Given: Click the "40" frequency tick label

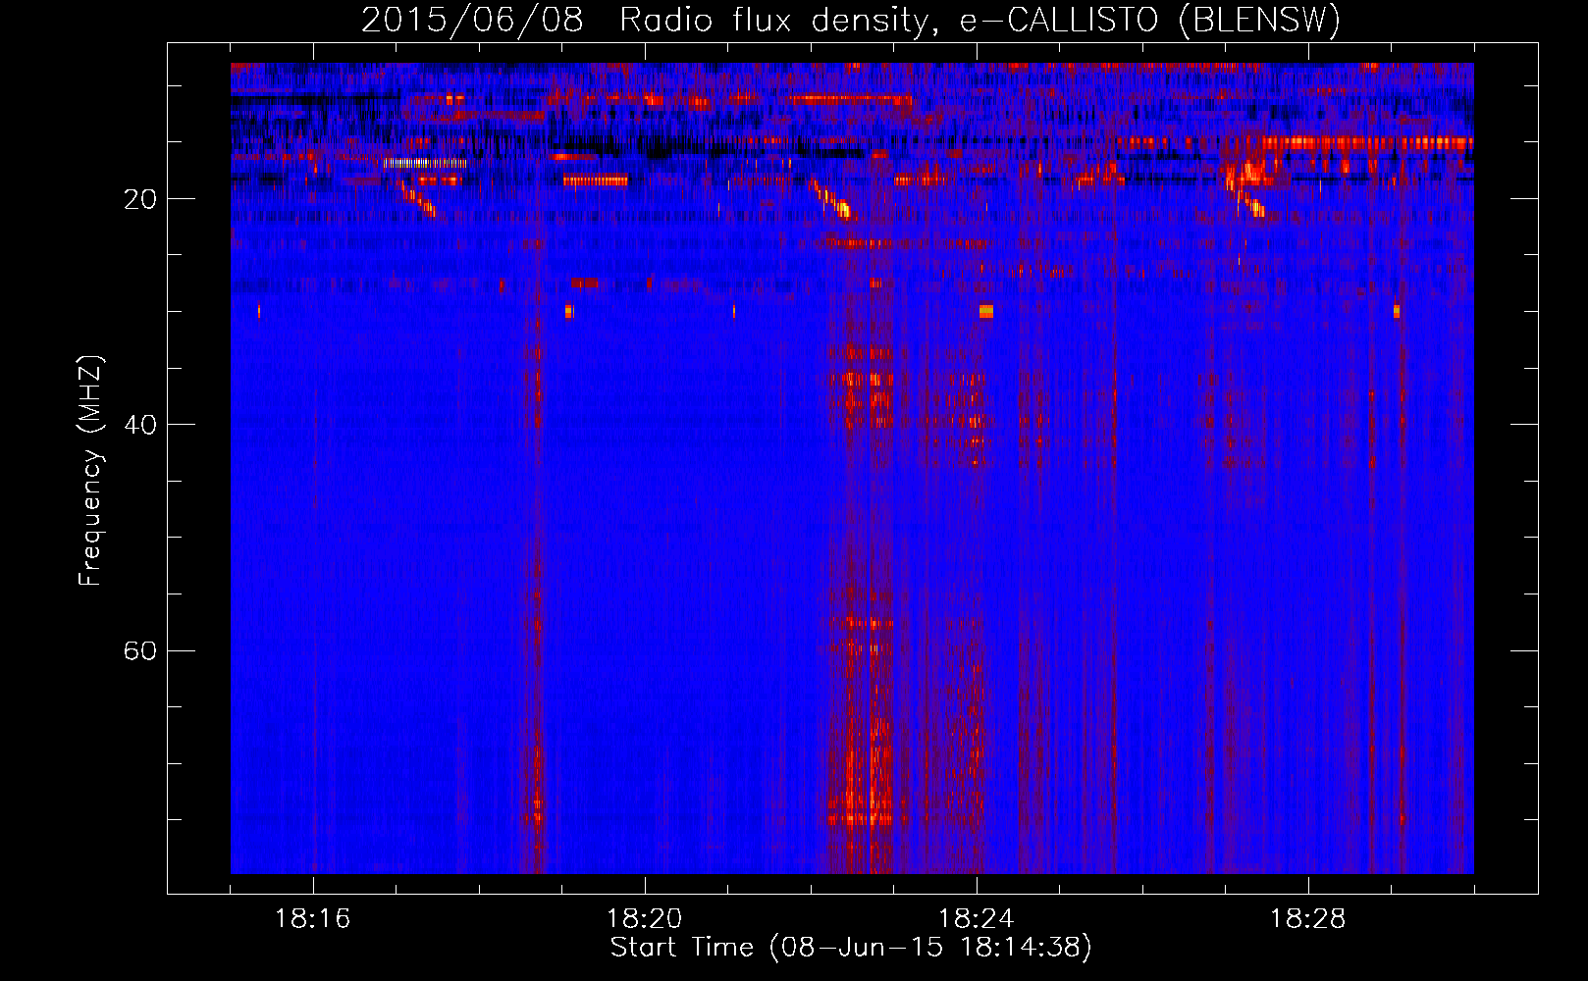Looking at the screenshot, I should [x=140, y=425].
